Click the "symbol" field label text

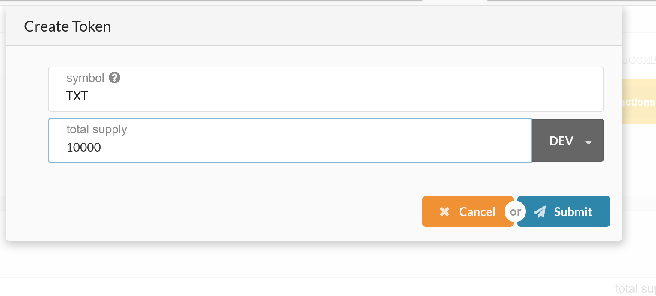85,78
